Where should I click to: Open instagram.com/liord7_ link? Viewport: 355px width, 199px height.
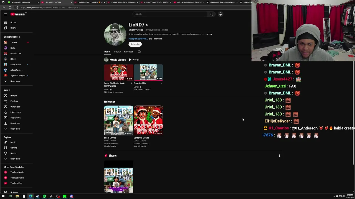[x=138, y=39]
